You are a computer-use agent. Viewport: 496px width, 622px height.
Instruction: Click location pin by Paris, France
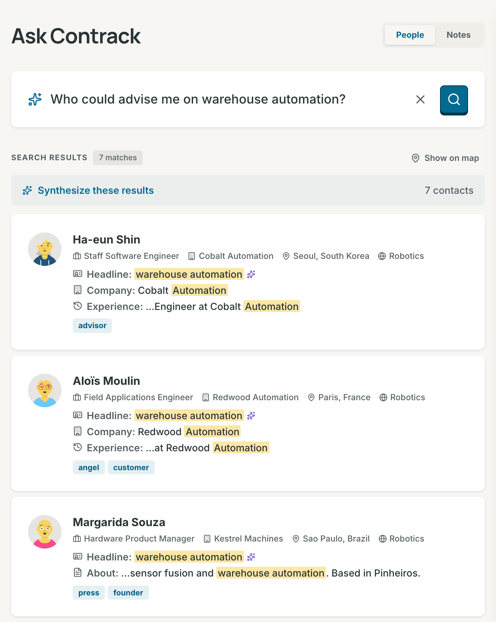tap(311, 397)
